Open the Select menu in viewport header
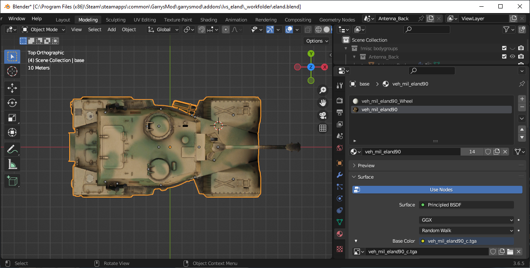The width and height of the screenshot is (530, 268). pyautogui.click(x=95, y=29)
